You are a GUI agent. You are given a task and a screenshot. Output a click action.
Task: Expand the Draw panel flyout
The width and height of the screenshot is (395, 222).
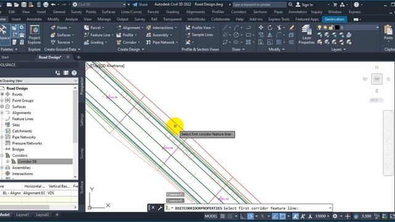click(238, 49)
